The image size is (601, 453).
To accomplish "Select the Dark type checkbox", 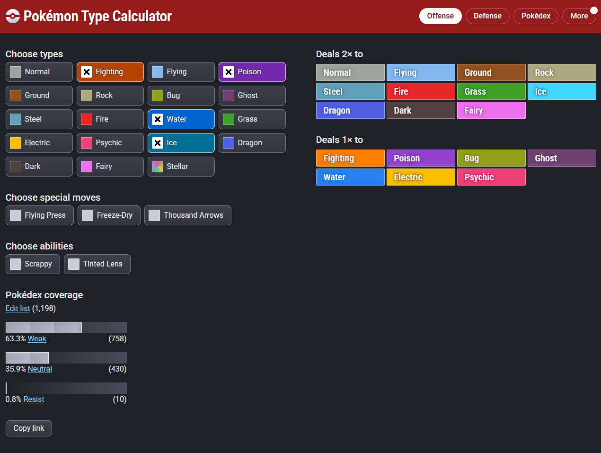I will (39, 167).
